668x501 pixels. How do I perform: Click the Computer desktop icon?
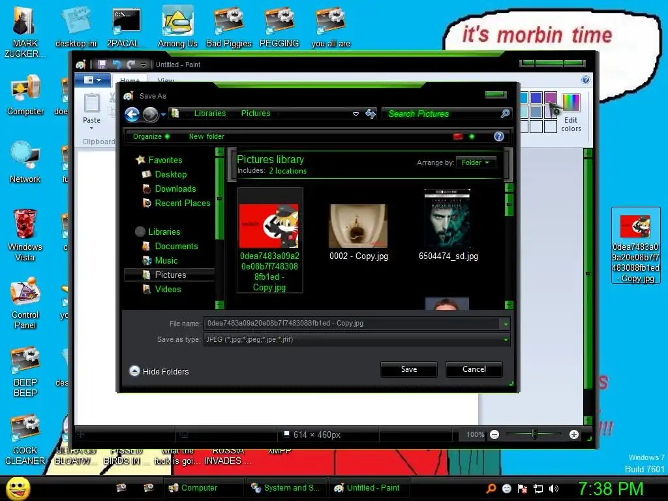point(25,95)
